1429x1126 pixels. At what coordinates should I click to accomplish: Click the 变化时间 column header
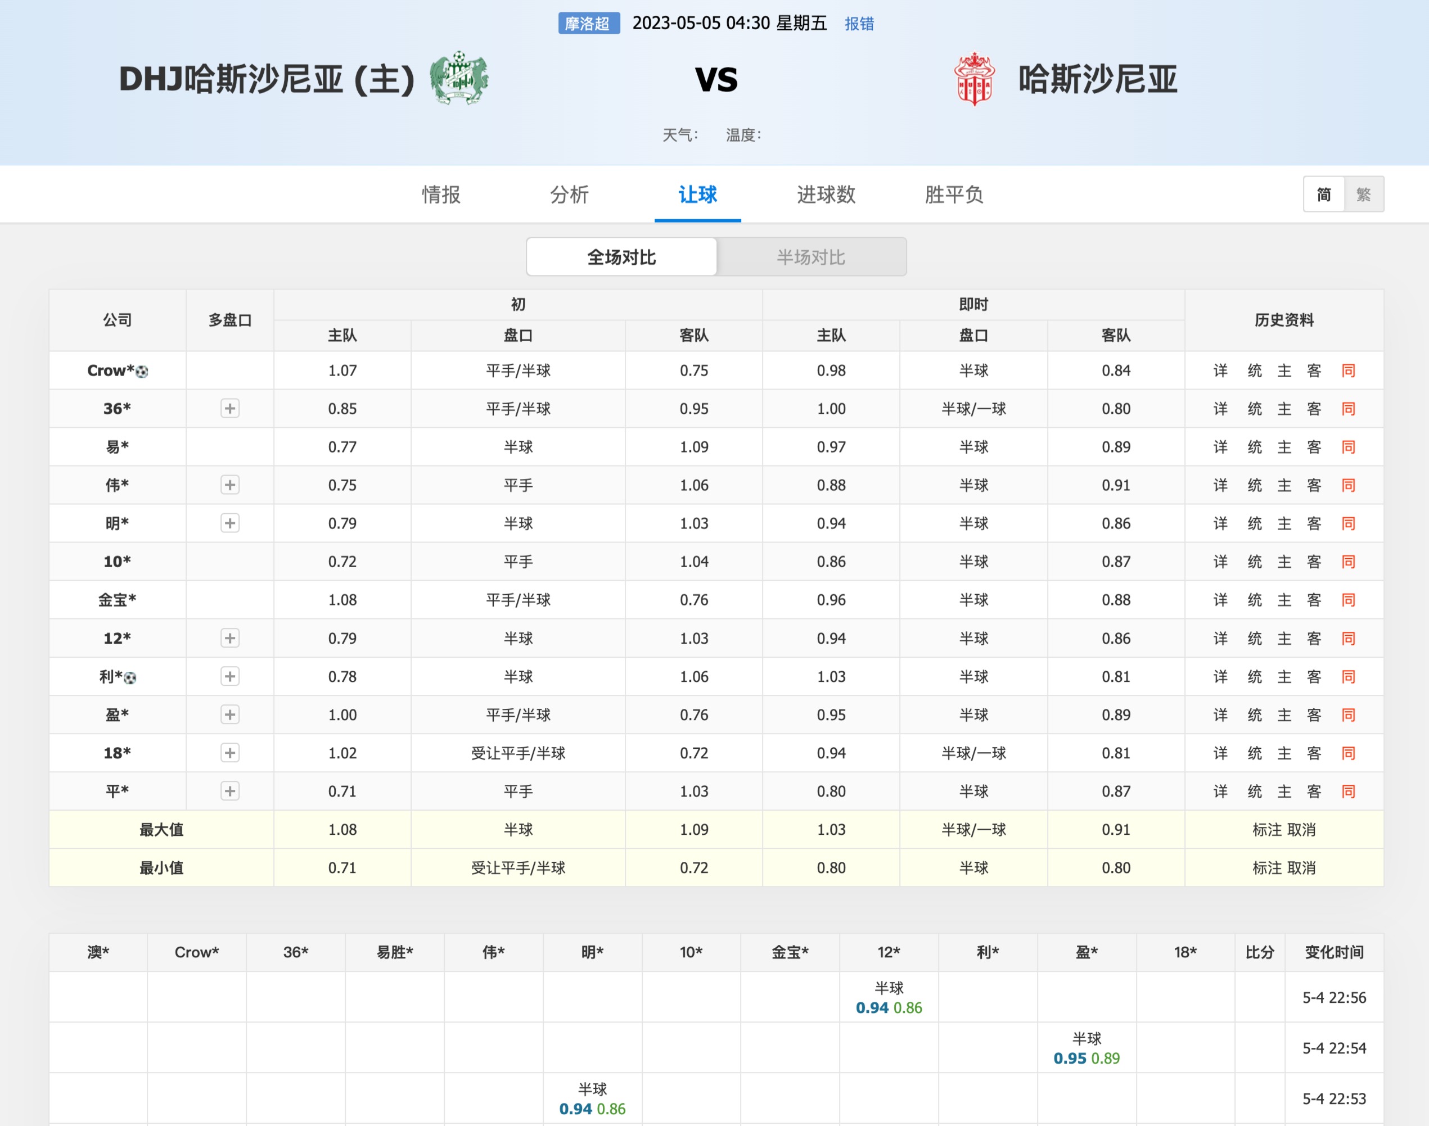[1334, 952]
